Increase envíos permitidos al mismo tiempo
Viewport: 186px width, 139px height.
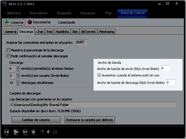click(x=18, y=67)
